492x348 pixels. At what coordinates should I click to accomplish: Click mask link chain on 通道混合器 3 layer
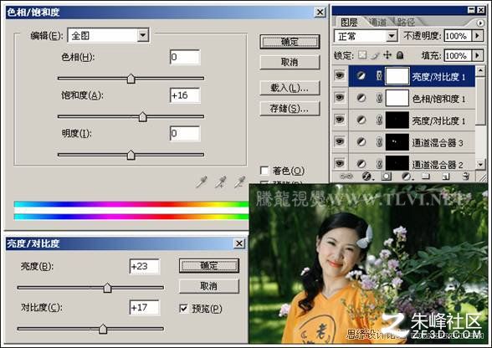379,142
